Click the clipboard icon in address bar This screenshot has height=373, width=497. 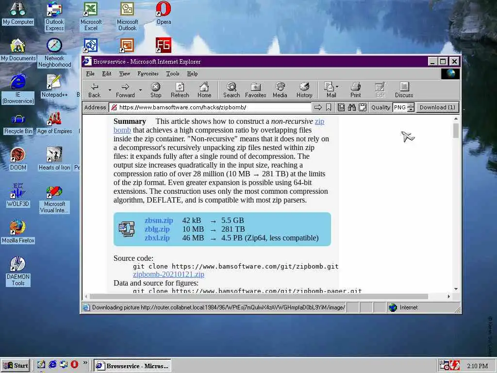pyautogui.click(x=363, y=107)
